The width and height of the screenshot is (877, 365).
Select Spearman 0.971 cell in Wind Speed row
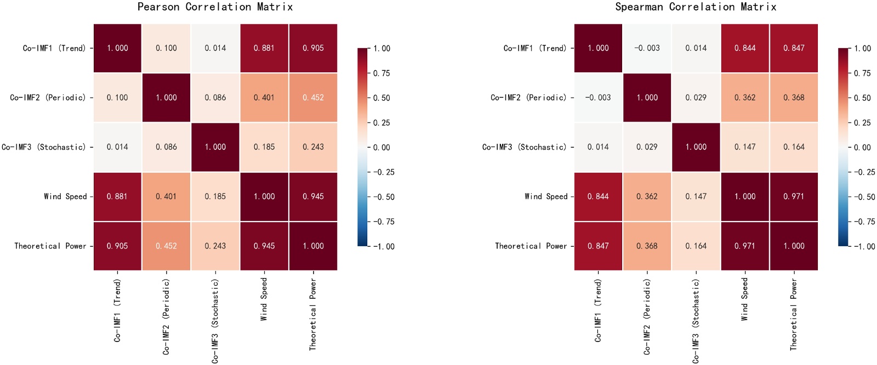[794, 196]
